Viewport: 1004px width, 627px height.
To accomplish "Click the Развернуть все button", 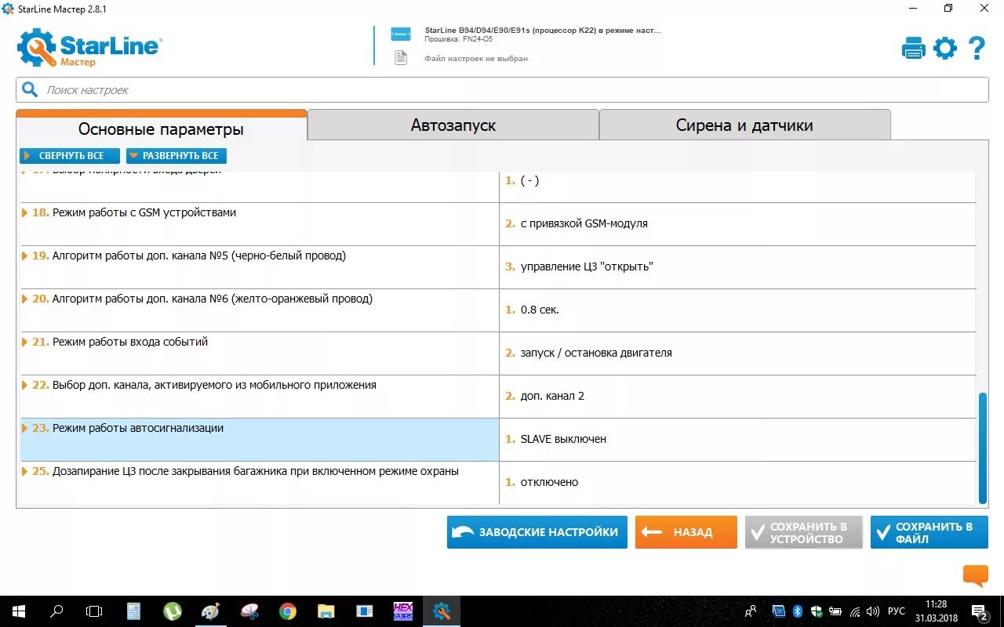I will click(176, 156).
